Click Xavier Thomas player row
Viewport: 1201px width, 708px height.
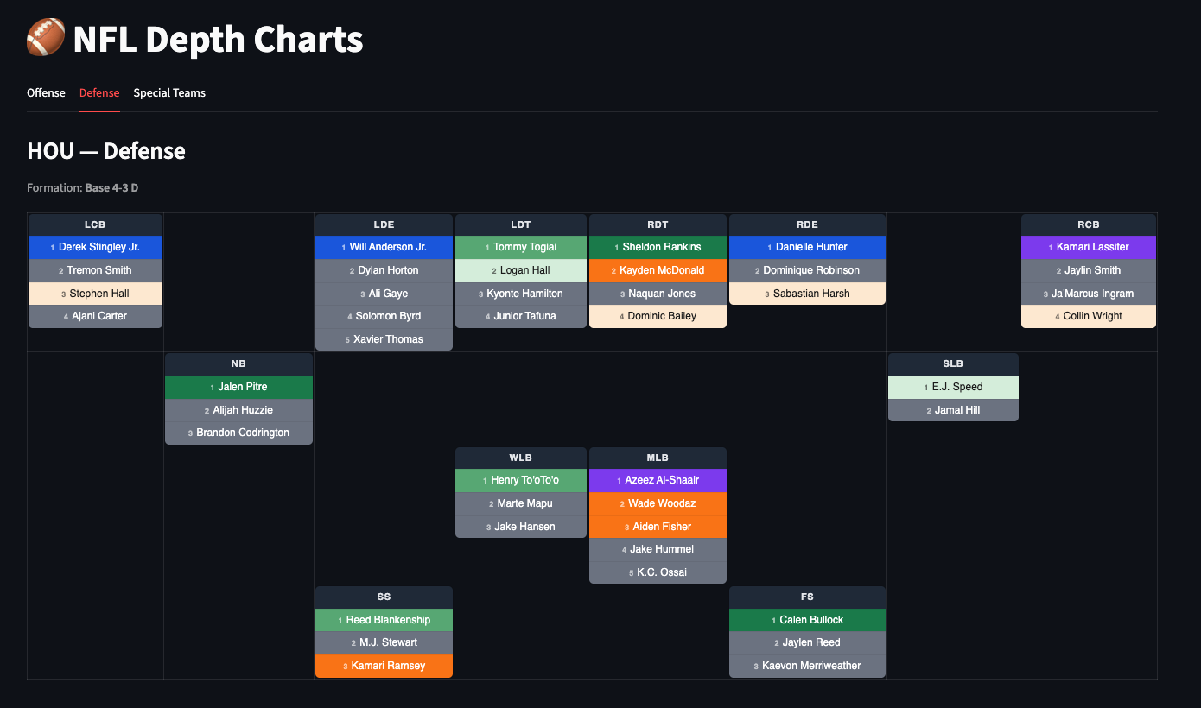[384, 339]
